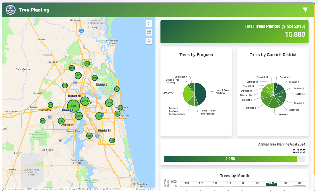
Task: Click the 2,395 annual goal value
Action: (x=299, y=151)
